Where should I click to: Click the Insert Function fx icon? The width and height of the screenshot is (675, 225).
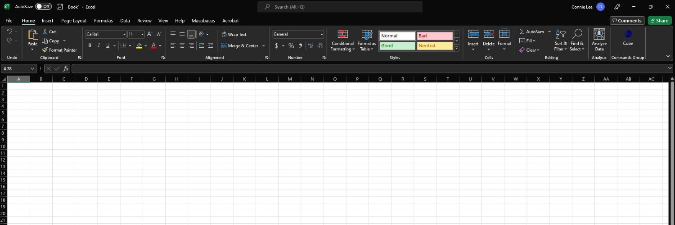(x=66, y=68)
